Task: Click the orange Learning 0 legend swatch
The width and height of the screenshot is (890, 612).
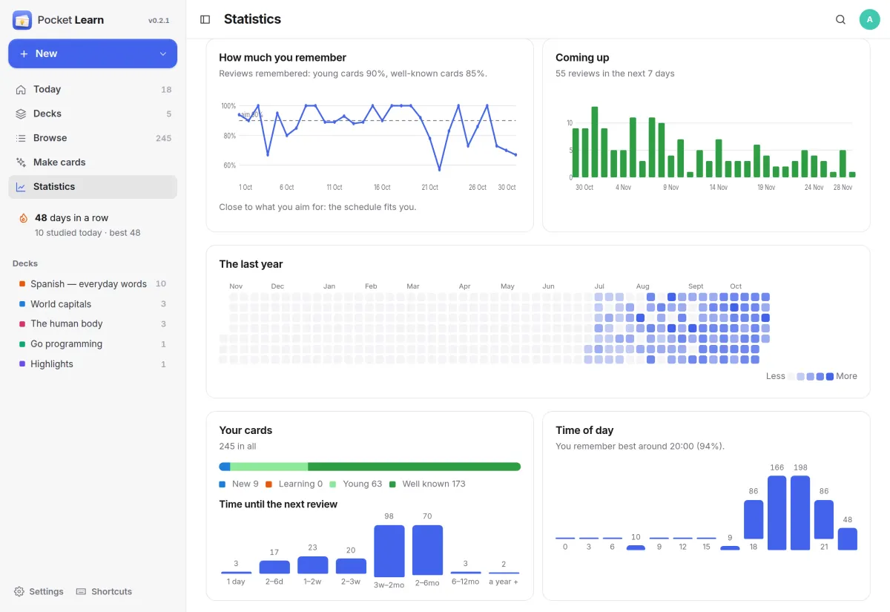Action: pyautogui.click(x=268, y=484)
